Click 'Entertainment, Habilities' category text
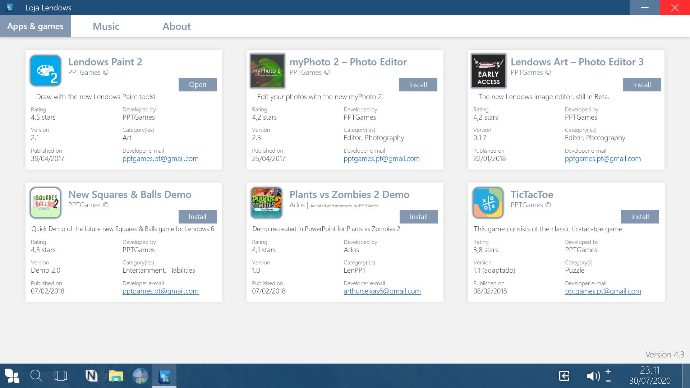The image size is (690, 388). 158,270
